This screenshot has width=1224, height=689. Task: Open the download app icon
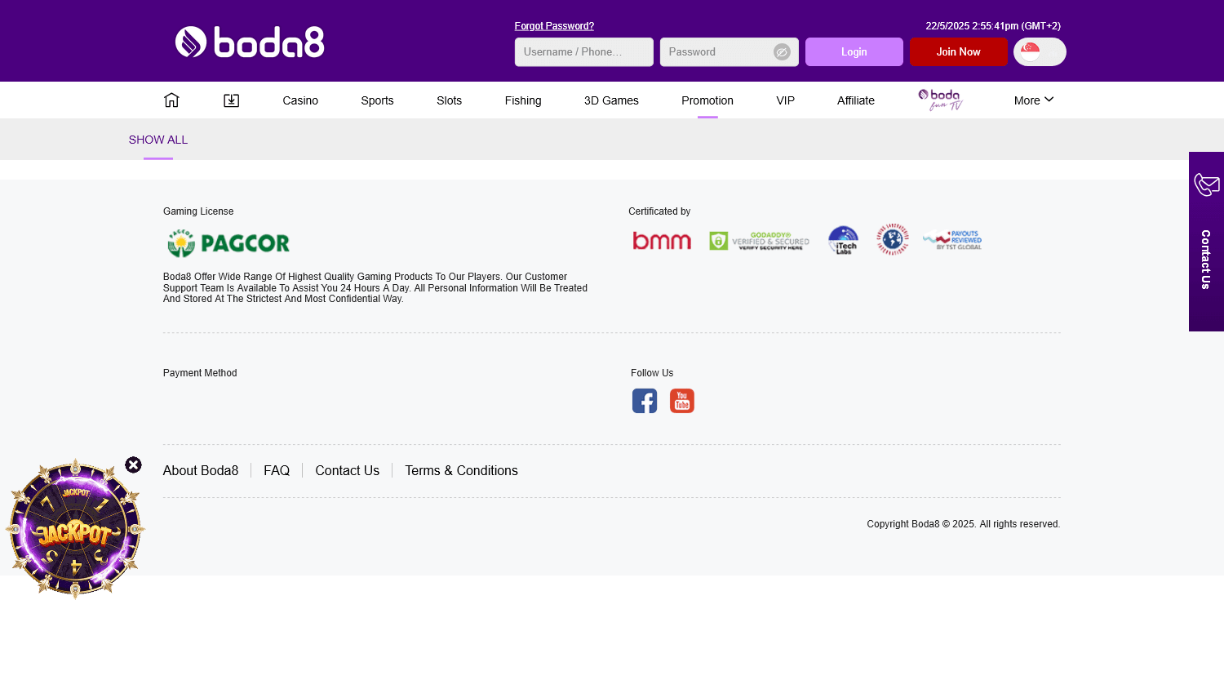pyautogui.click(x=232, y=100)
